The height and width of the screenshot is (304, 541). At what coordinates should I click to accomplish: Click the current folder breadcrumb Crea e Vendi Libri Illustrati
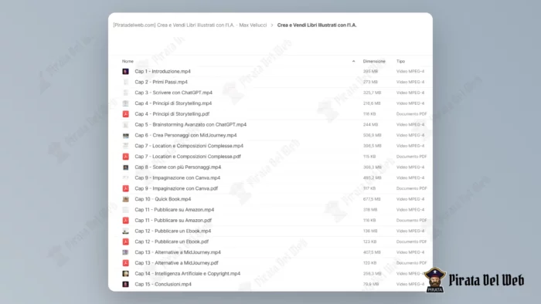point(317,25)
